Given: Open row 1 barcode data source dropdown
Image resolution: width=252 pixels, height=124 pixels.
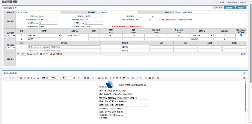Looking at the screenshot, I should (x=44, y=35).
